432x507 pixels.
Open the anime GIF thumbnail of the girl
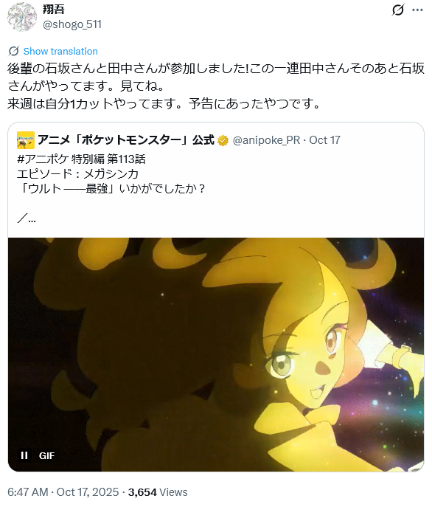click(x=216, y=354)
